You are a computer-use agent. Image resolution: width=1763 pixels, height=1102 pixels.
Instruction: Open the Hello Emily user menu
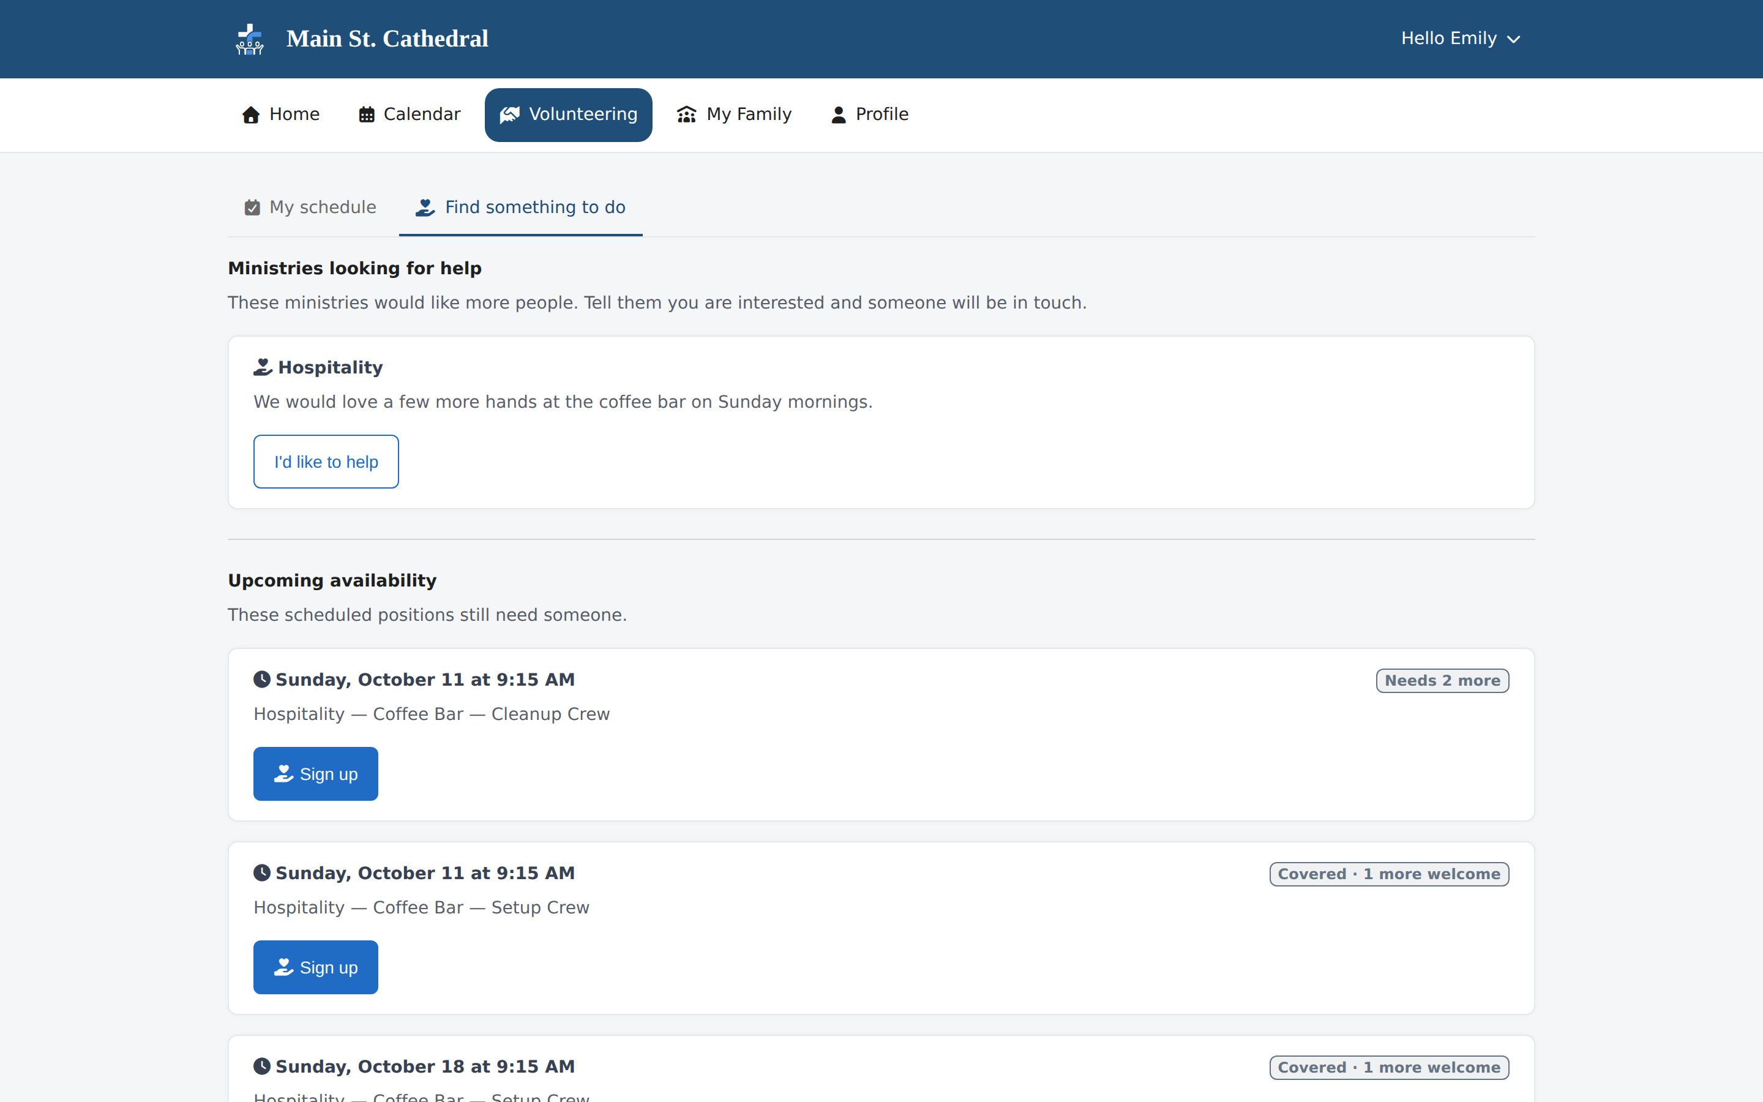(1460, 39)
